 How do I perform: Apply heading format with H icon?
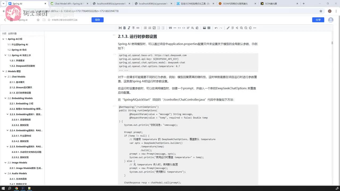pos(120,28)
